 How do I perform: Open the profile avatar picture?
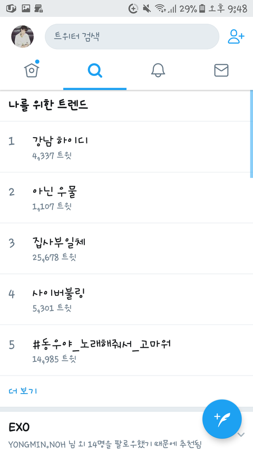22,36
